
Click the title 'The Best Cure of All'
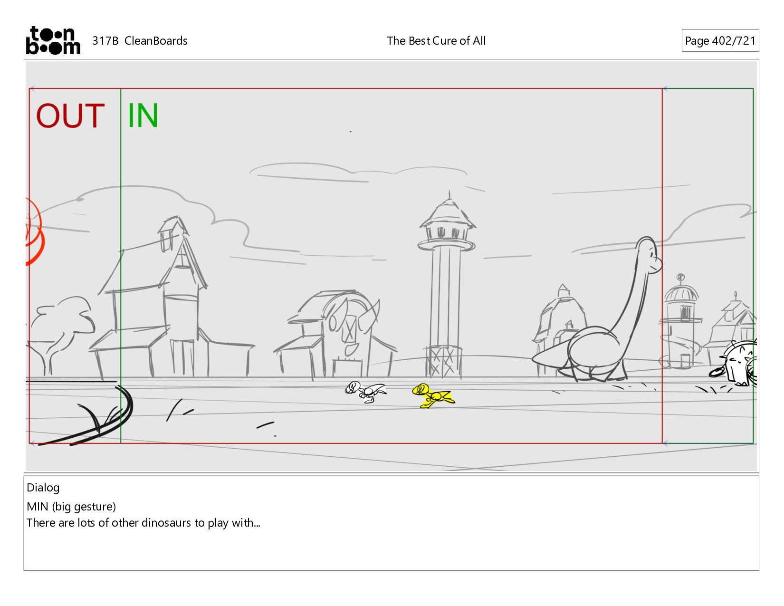click(436, 41)
